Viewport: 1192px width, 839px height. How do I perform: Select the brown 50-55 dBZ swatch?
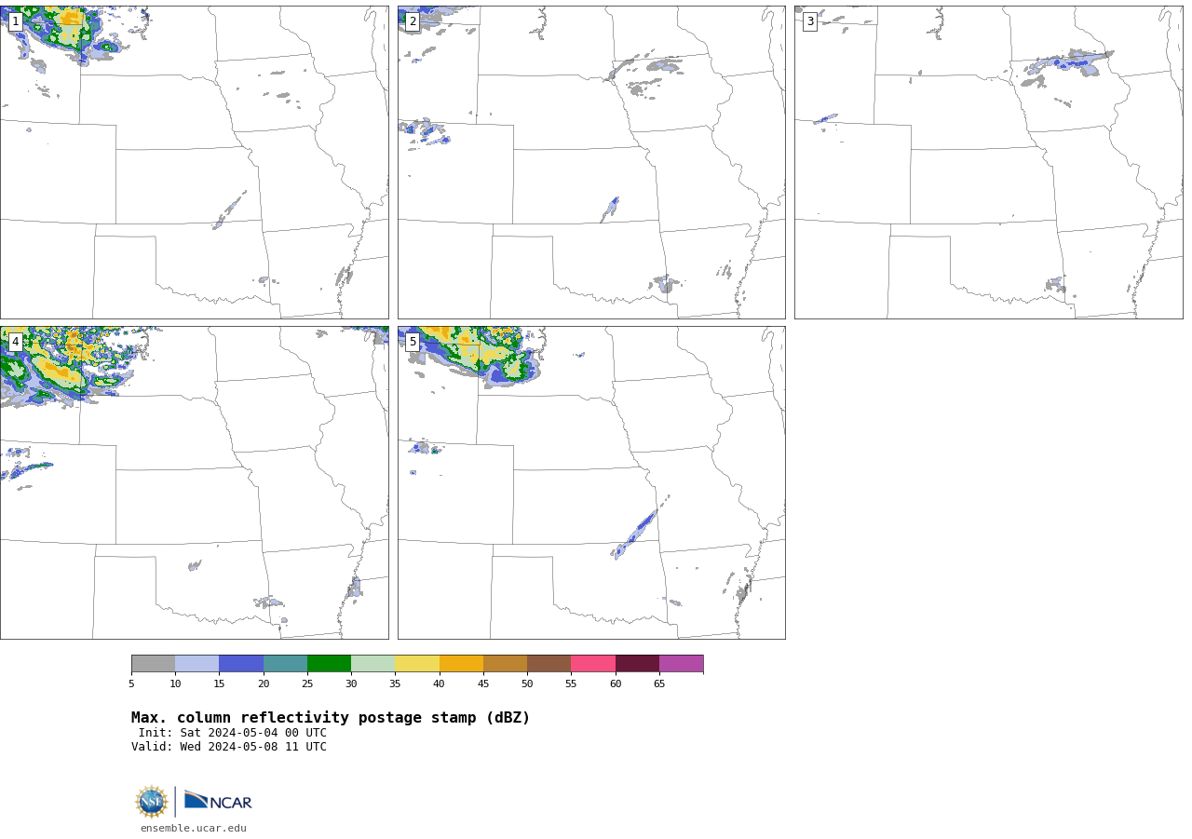point(549,664)
